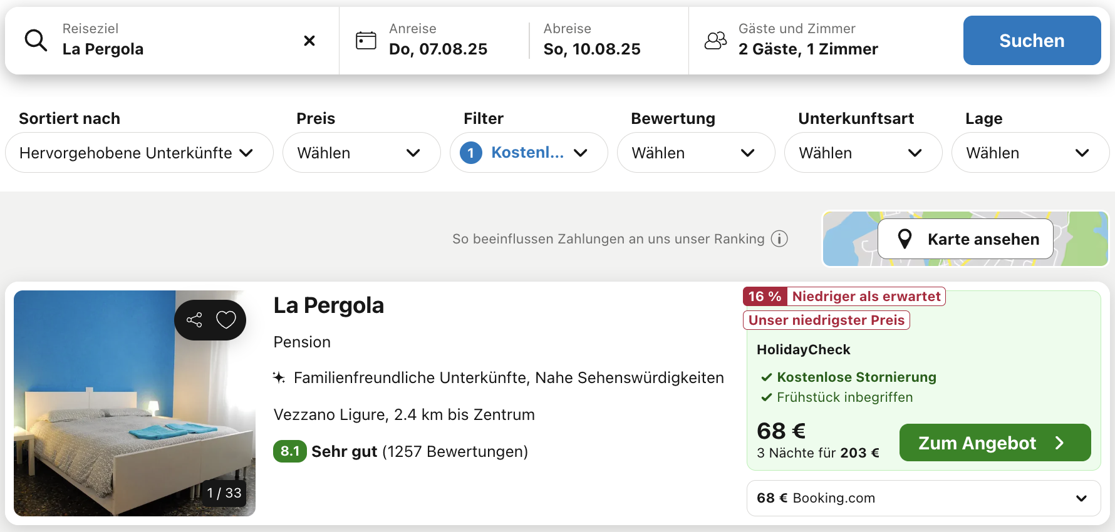Click the map pin icon
This screenshot has height=532, width=1115.
click(905, 239)
